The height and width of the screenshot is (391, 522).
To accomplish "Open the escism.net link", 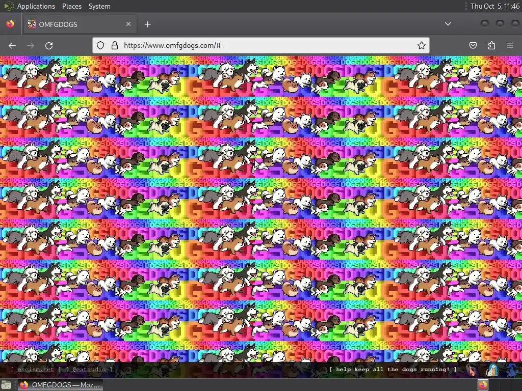I will pyautogui.click(x=35, y=369).
